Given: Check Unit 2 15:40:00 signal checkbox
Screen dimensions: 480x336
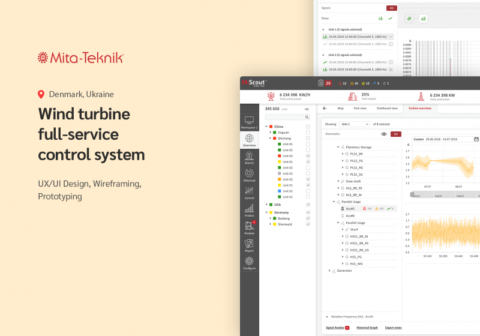Looking at the screenshot, I should pyautogui.click(x=391, y=62).
